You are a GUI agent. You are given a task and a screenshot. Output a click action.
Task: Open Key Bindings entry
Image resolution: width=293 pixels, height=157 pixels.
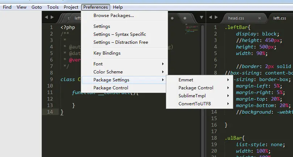124,53
